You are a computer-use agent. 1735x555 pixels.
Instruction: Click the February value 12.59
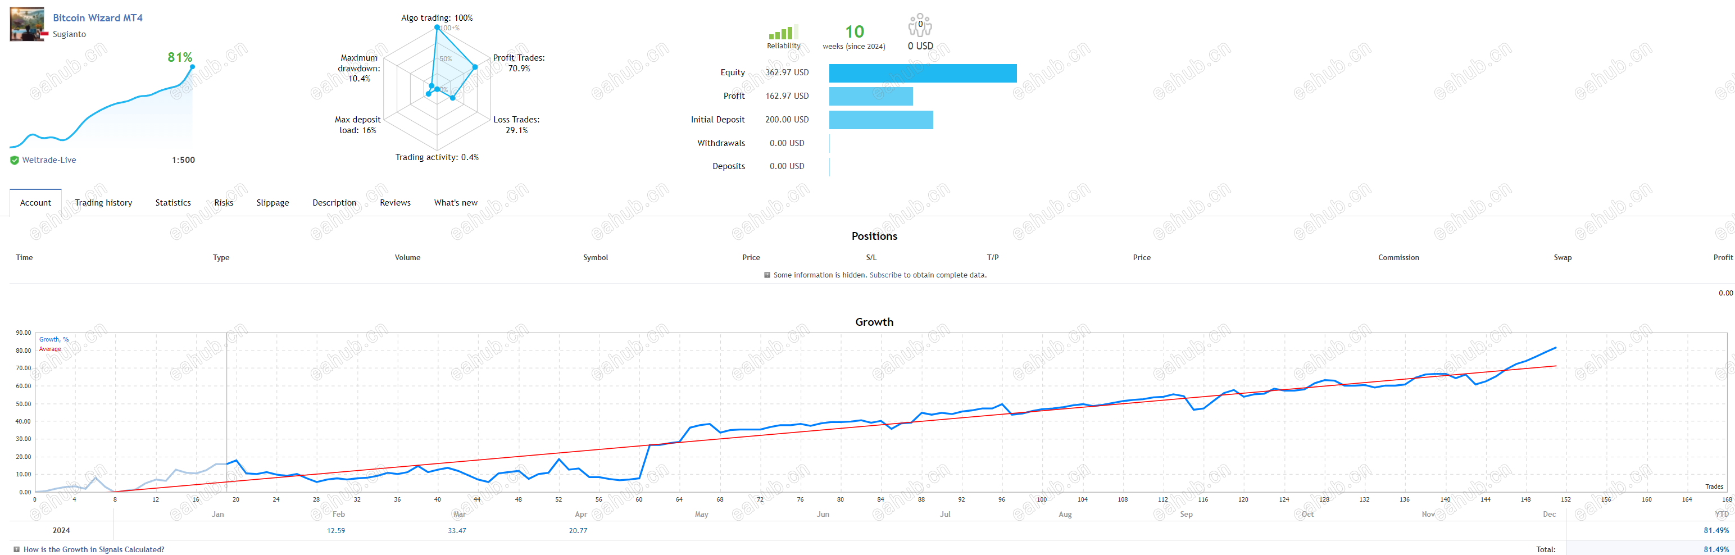pos(336,531)
